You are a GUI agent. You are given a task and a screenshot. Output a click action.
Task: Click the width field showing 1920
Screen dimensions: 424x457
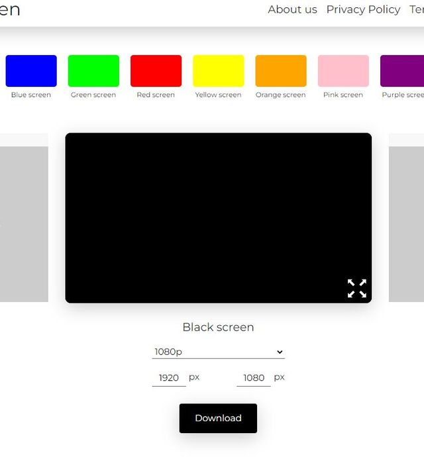(x=169, y=378)
